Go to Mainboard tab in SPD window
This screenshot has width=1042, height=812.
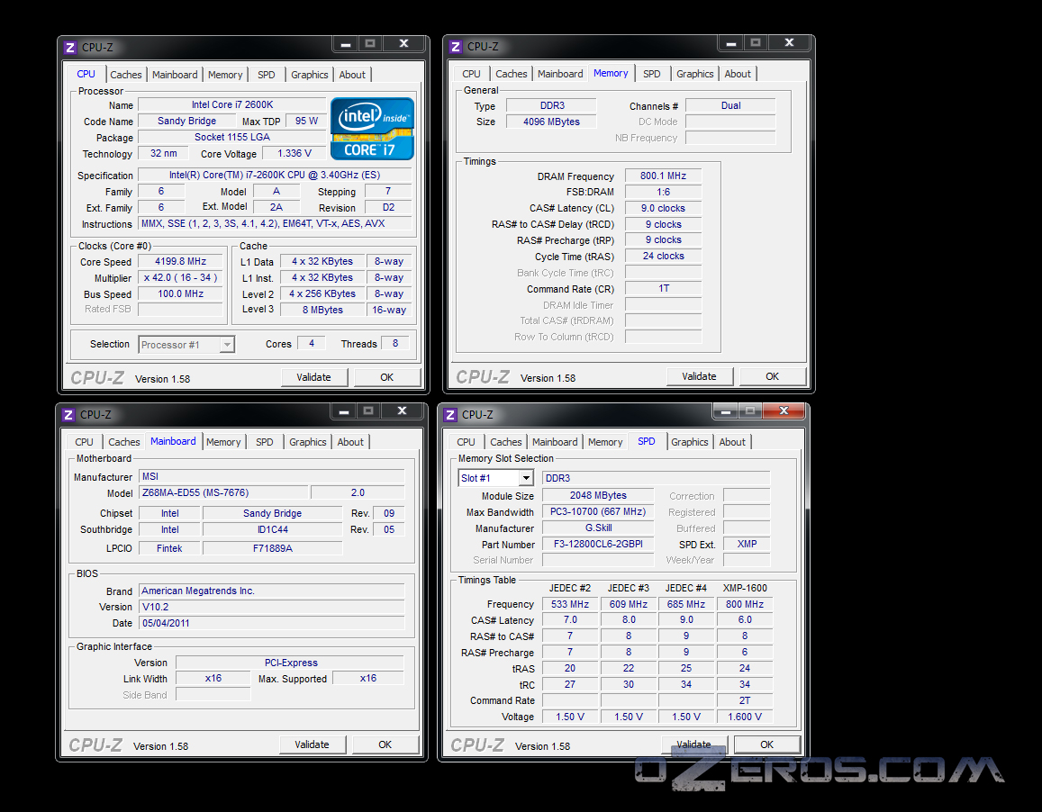coord(555,442)
